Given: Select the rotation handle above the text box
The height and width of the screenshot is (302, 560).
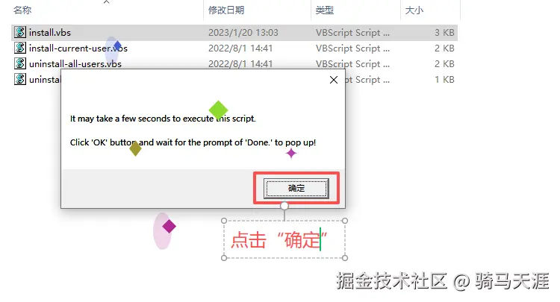Looking at the screenshot, I should pyautogui.click(x=284, y=206).
